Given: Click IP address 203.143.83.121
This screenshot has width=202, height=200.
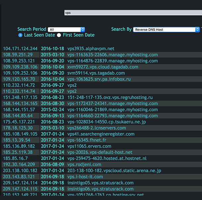Looking at the screenshot, I should click(19, 177).
